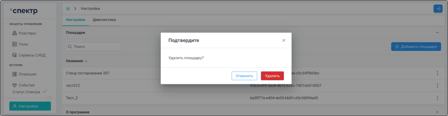
Task: Open События in the sidebar
Action: (26, 85)
